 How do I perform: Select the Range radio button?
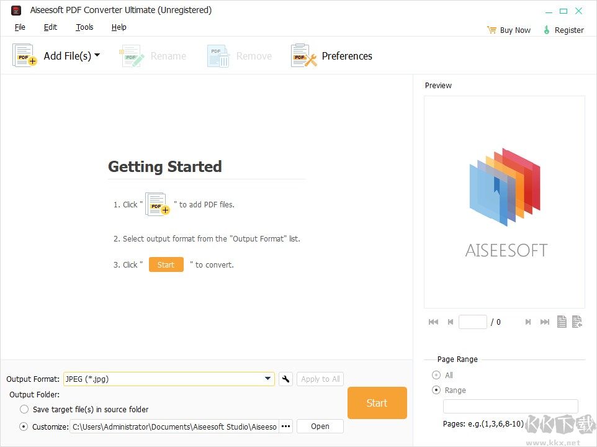436,391
